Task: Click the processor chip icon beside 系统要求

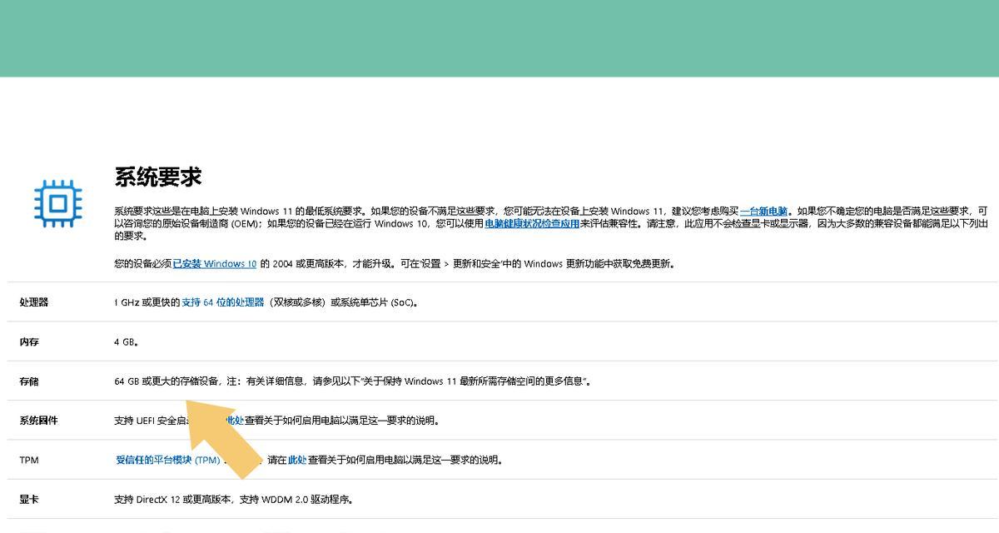Action: [x=58, y=203]
